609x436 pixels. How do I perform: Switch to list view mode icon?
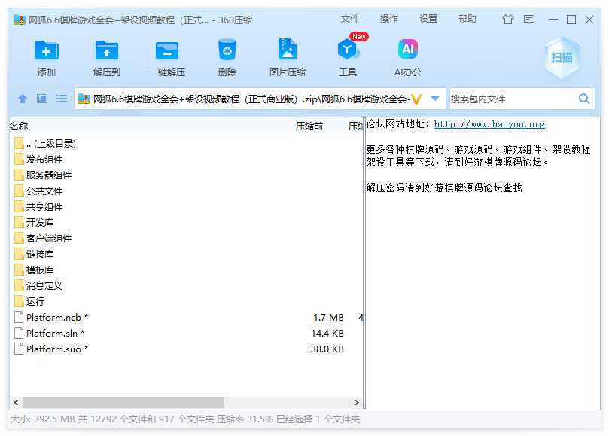[62, 99]
